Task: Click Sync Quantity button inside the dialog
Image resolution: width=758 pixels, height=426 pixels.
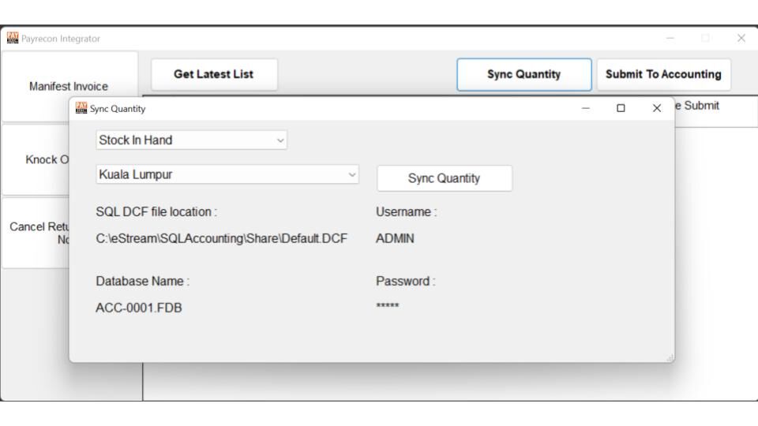Action: 445,178
